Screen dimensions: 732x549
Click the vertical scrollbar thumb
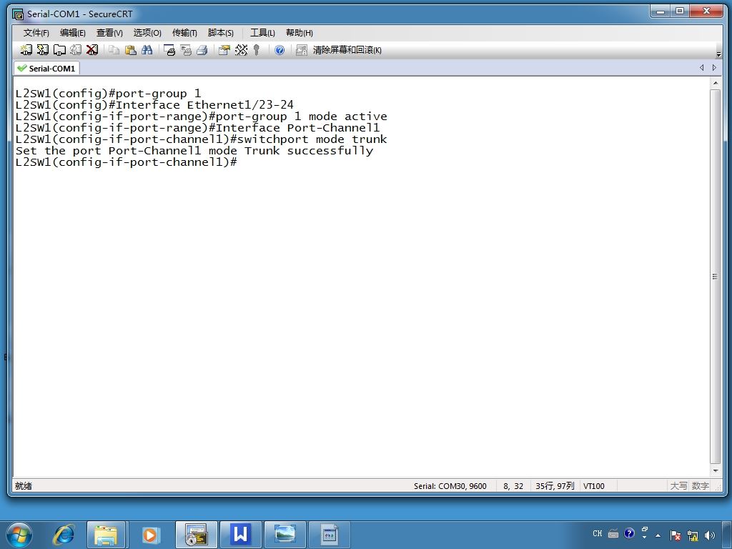715,277
